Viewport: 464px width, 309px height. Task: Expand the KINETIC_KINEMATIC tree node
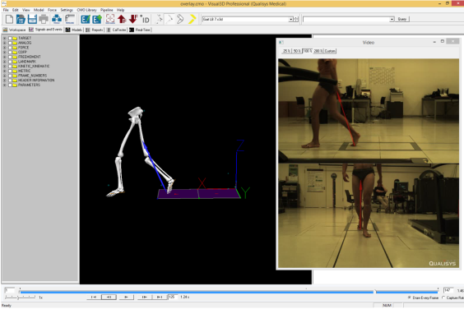coord(4,67)
